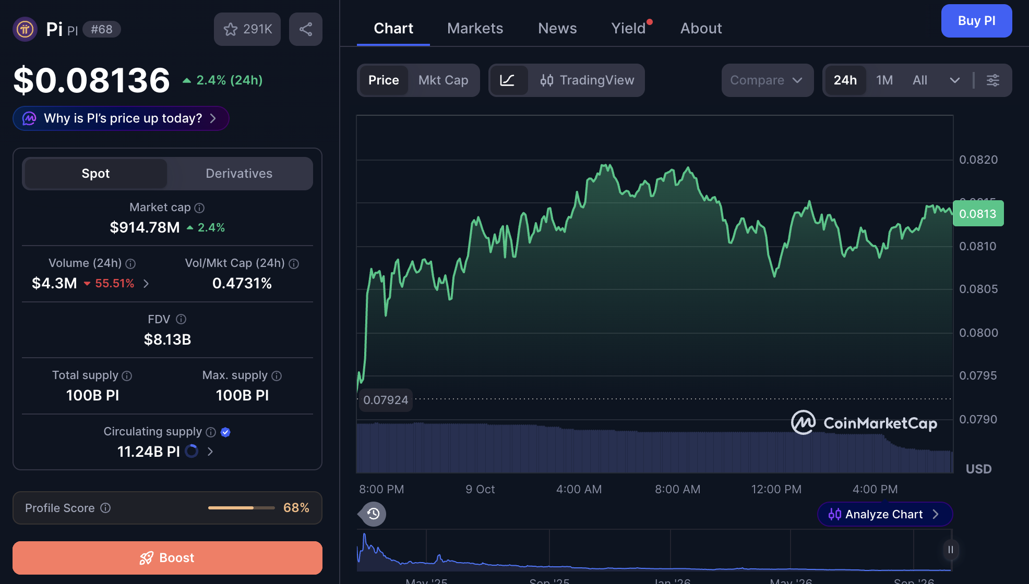Expand Volume (24h) details arrow
Screen dimensions: 1029x584
point(146,284)
